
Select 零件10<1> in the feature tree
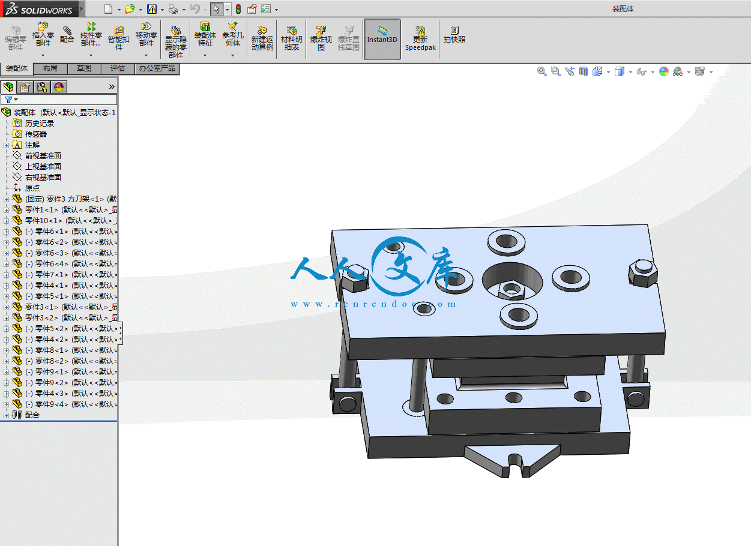coord(71,221)
